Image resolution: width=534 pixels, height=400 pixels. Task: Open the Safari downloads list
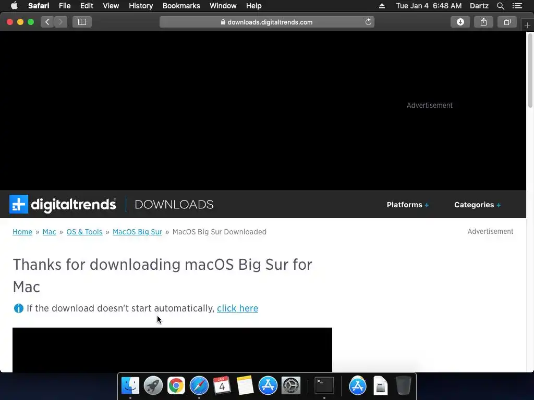[x=460, y=22]
